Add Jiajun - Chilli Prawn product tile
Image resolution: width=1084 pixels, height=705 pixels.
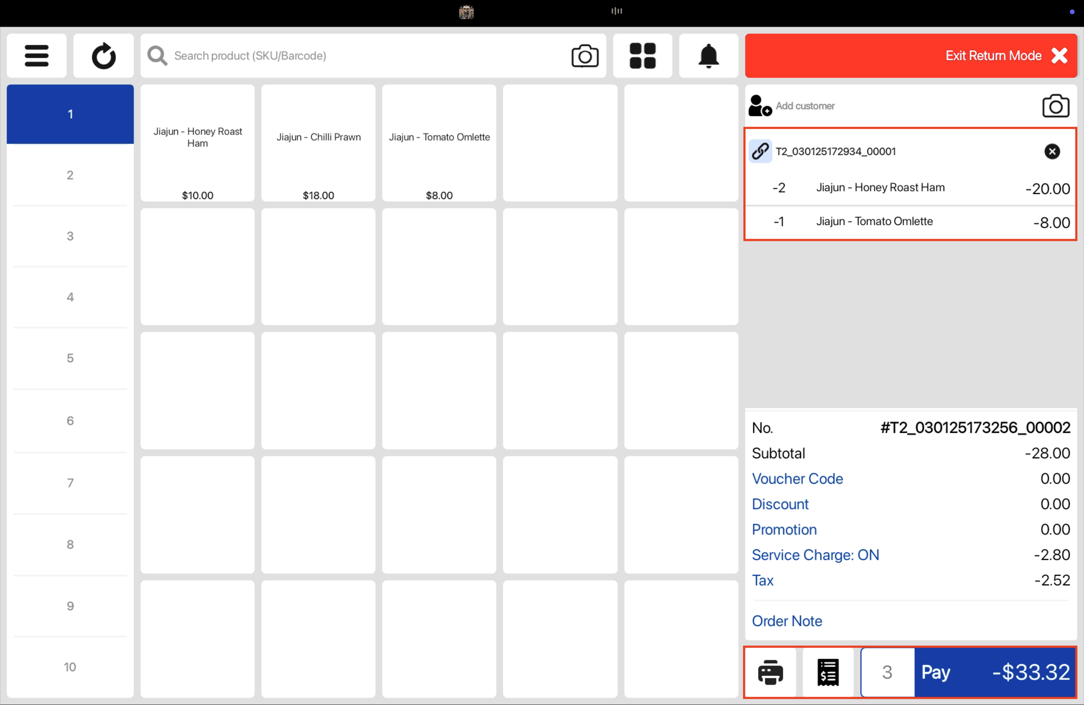click(x=318, y=143)
